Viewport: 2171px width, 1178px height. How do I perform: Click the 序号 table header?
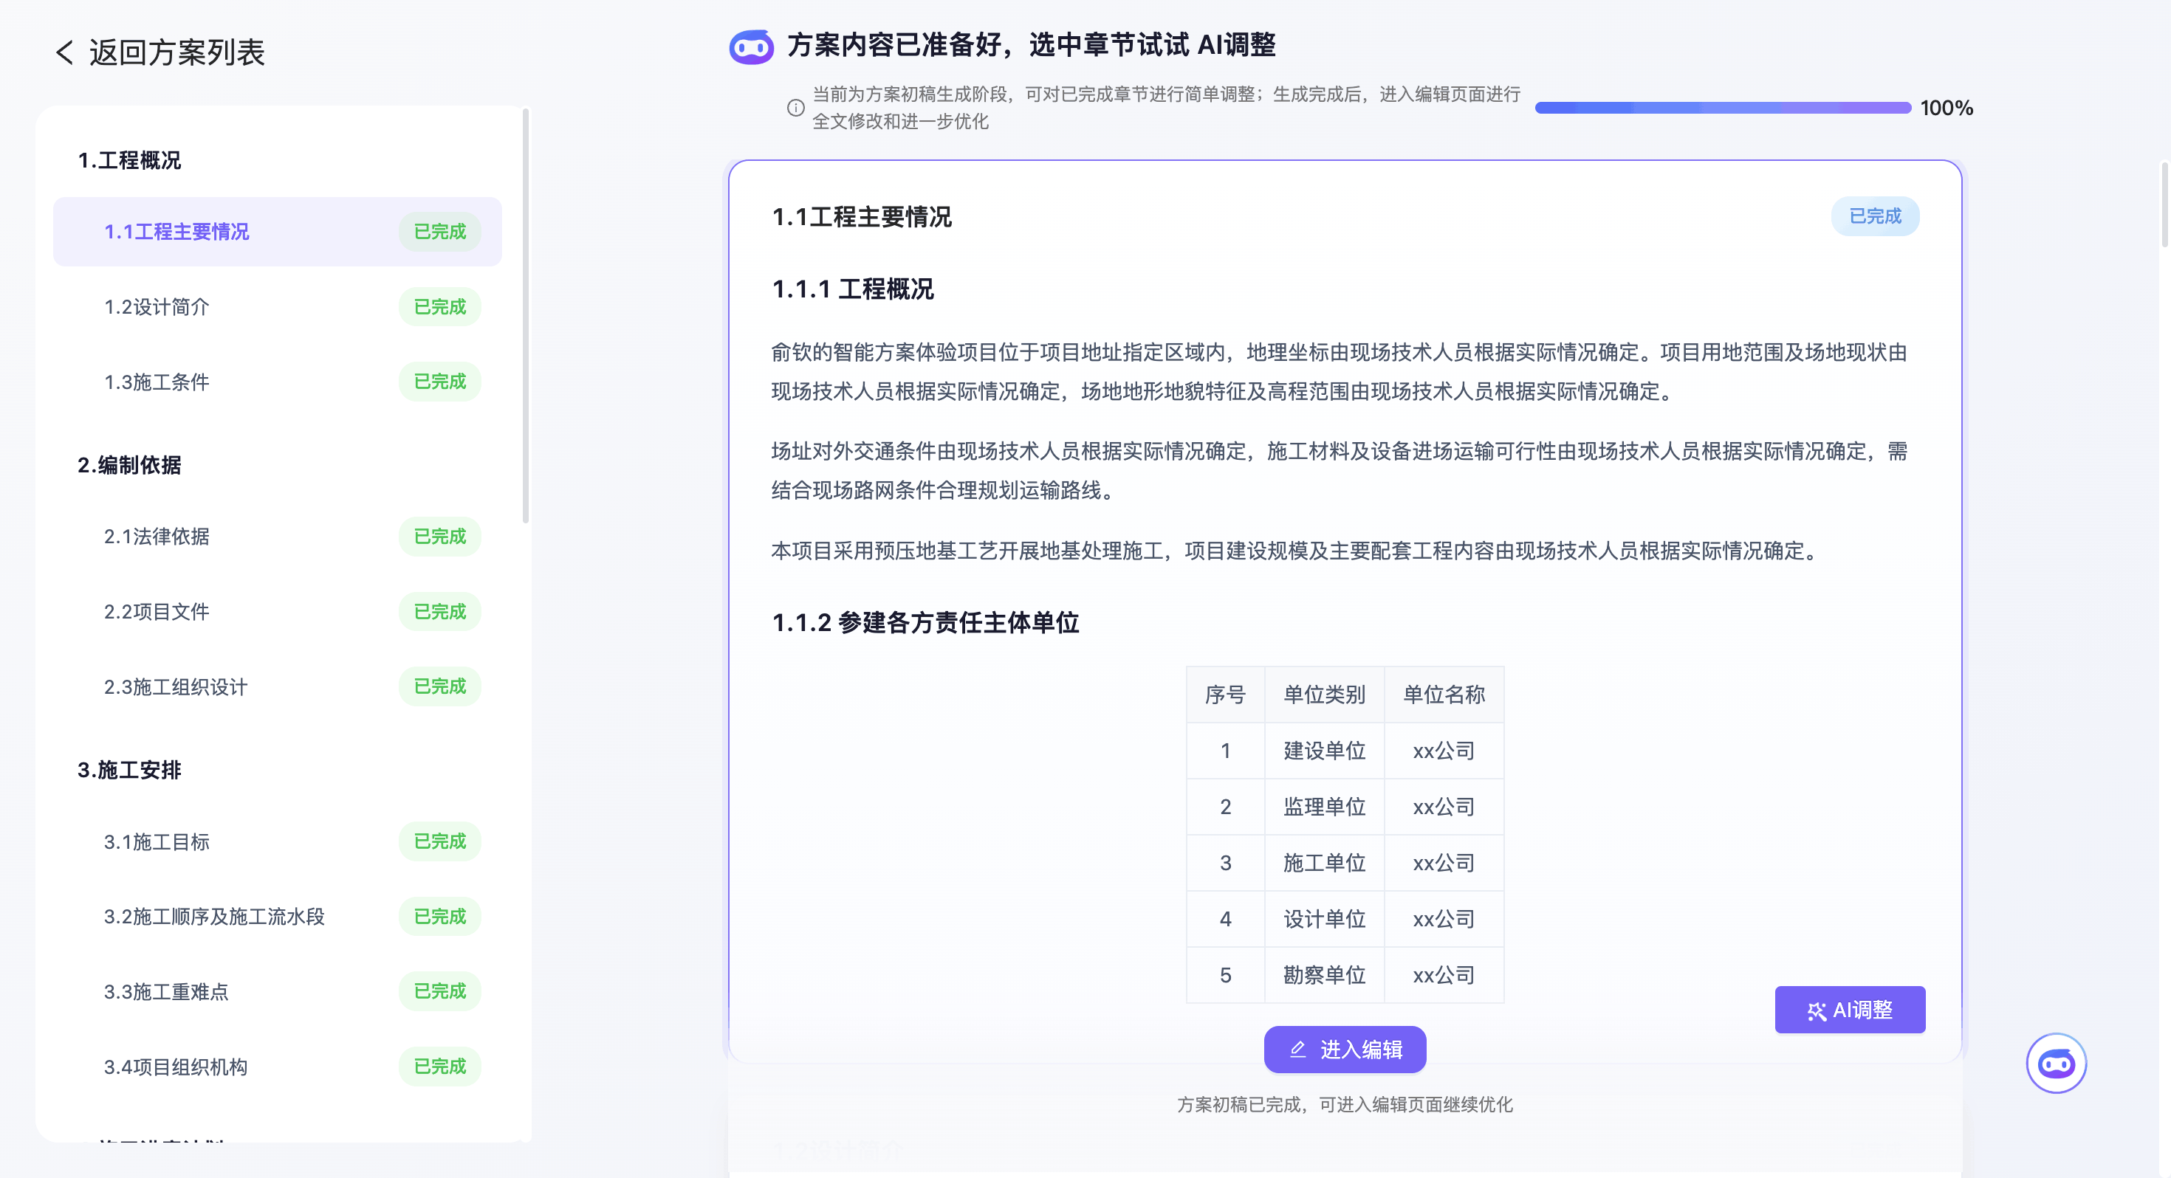(1224, 695)
